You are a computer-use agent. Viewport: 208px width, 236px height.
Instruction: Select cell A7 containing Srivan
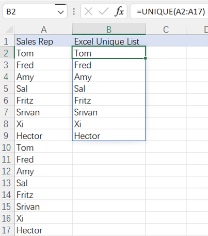(43, 112)
